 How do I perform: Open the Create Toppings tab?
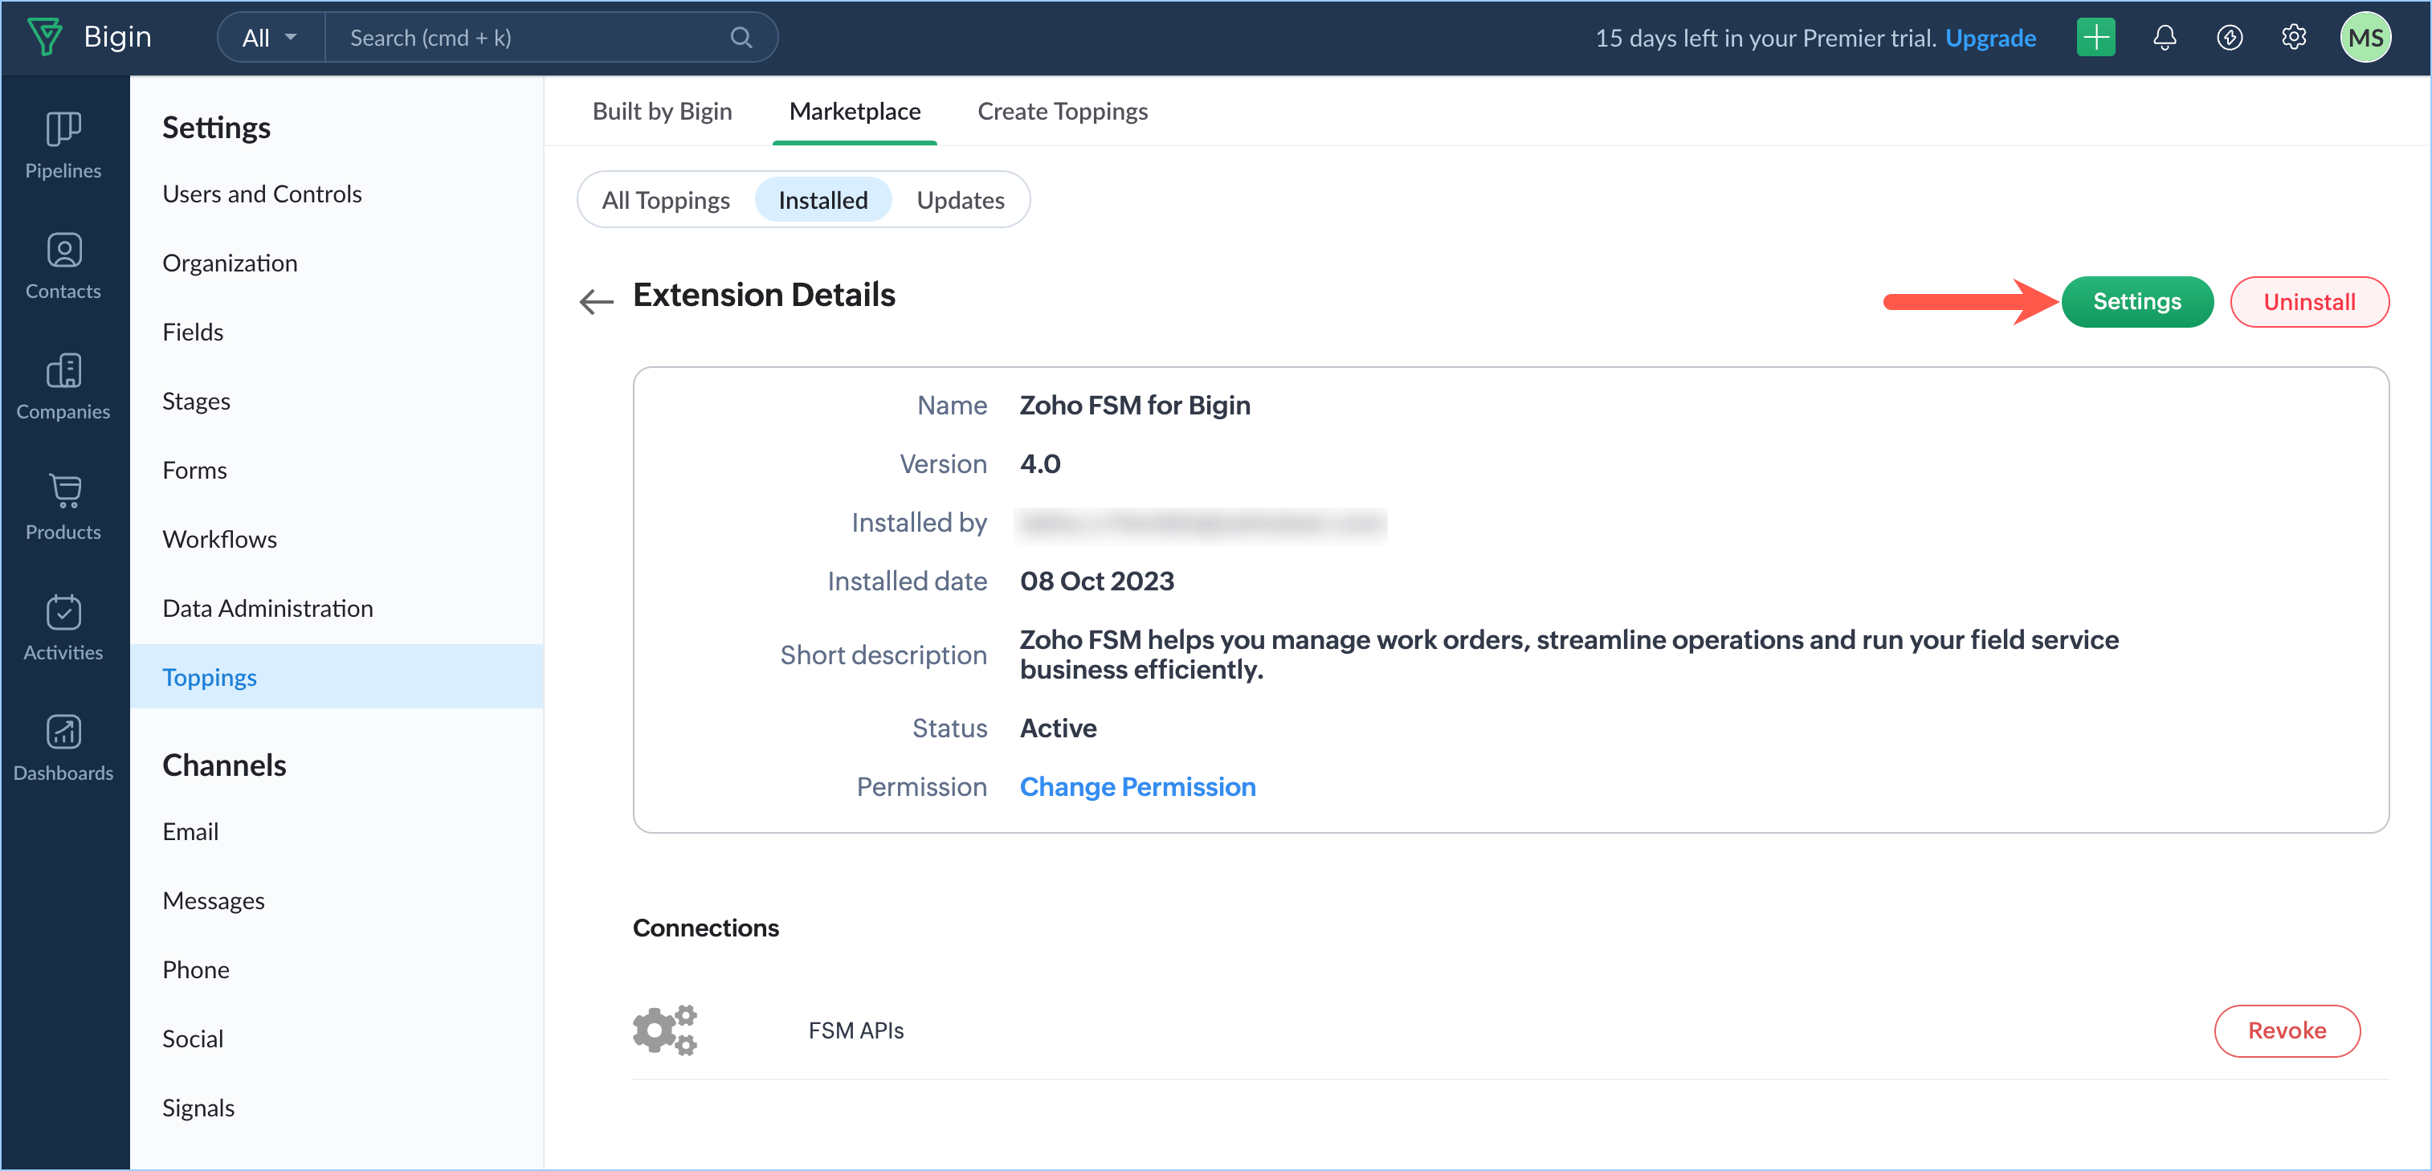(x=1062, y=112)
